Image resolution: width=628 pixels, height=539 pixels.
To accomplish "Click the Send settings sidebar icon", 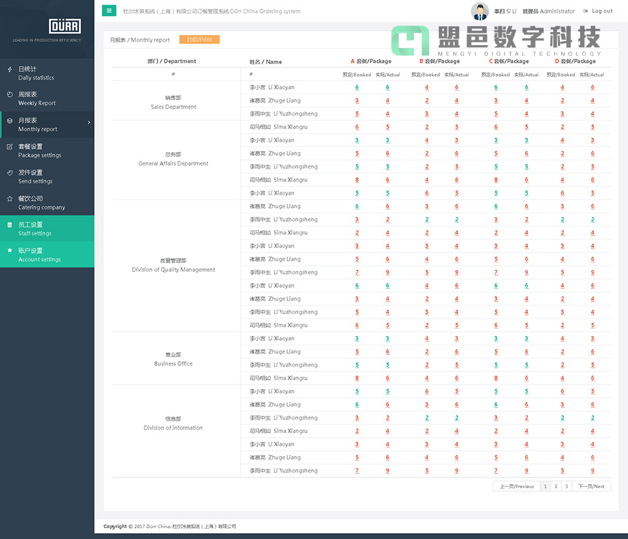I will [x=9, y=173].
